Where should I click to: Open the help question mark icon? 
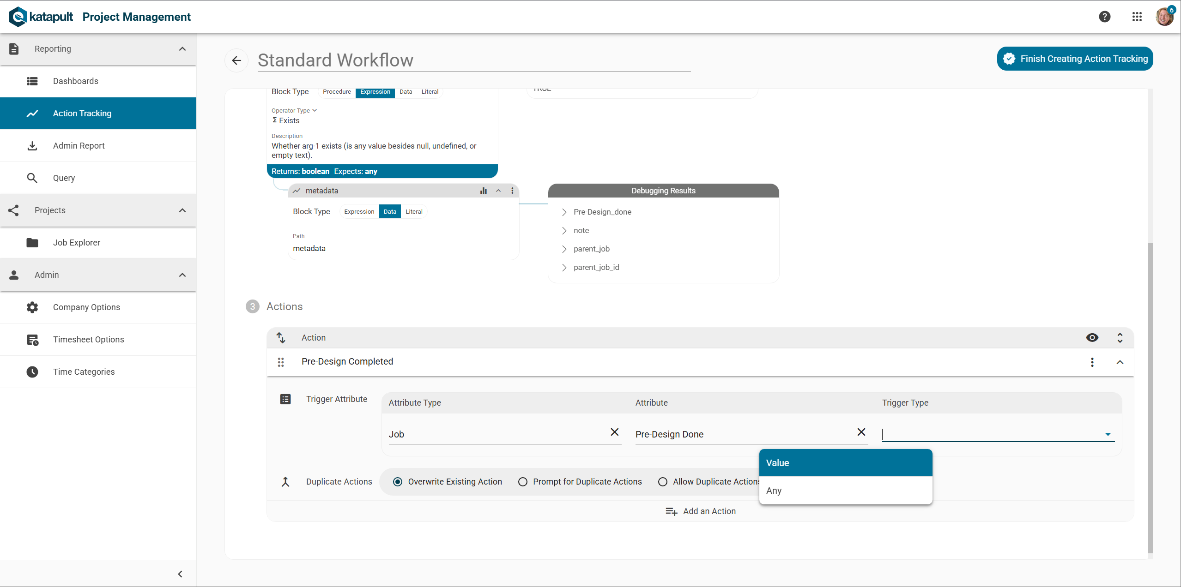1104,17
